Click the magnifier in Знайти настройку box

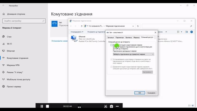click(x=43, y=21)
